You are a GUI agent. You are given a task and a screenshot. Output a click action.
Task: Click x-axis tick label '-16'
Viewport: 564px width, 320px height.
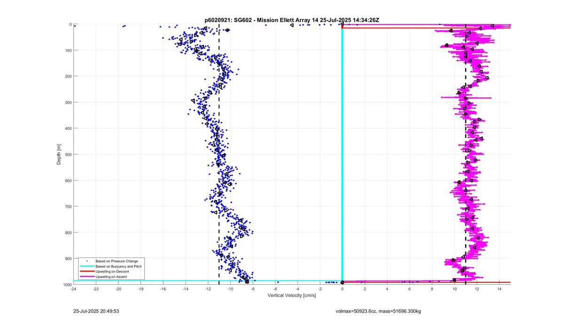point(163,289)
